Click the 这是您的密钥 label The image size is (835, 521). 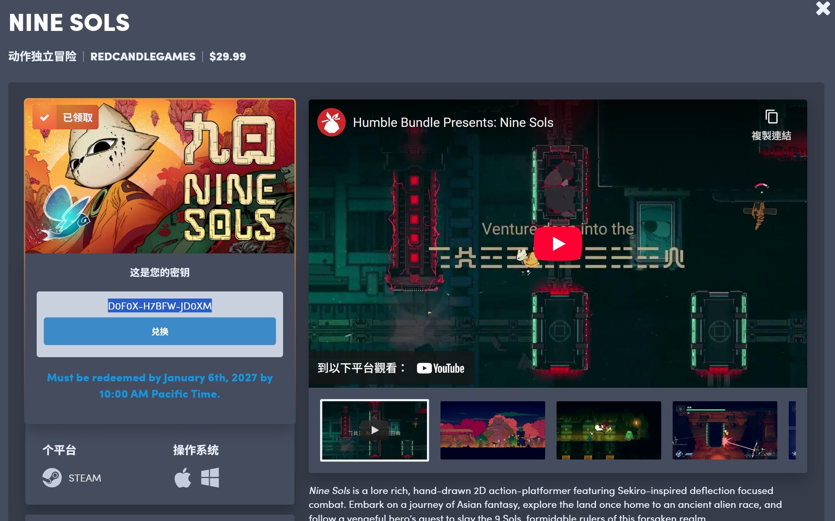click(x=160, y=272)
